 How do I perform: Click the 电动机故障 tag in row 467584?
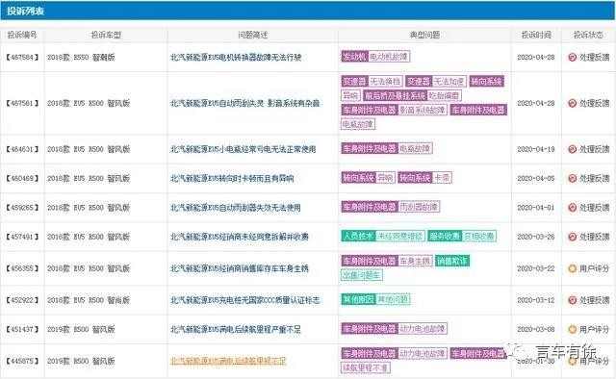[x=389, y=57]
